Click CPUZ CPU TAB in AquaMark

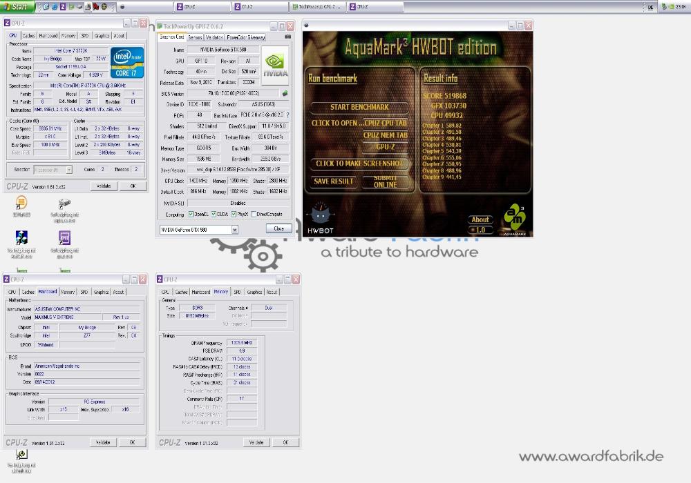[x=385, y=123]
